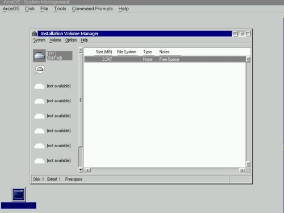Click the Size (MB) column header
The width and height of the screenshot is (284, 213).
tap(104, 52)
